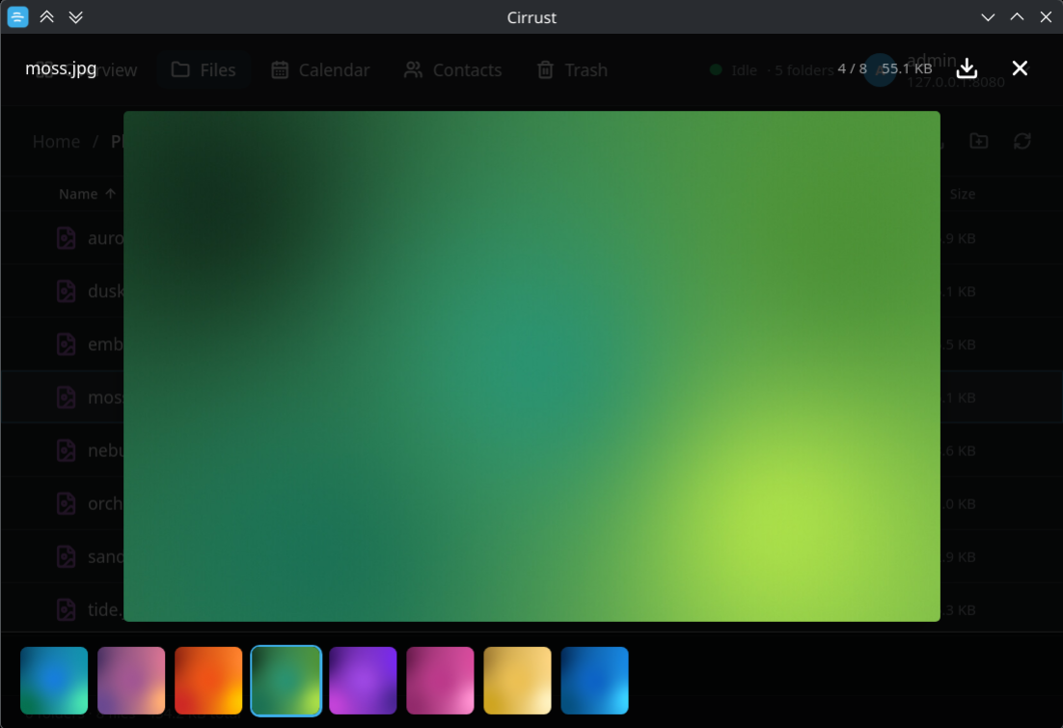Screen dimensions: 1063x728
Task: Select the magenta pink sixth thumbnail
Action: coord(441,681)
